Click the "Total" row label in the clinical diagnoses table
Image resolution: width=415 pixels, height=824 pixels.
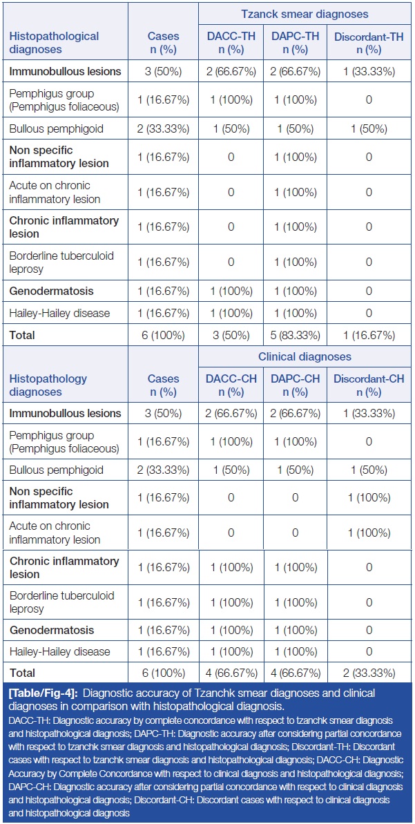point(22,673)
